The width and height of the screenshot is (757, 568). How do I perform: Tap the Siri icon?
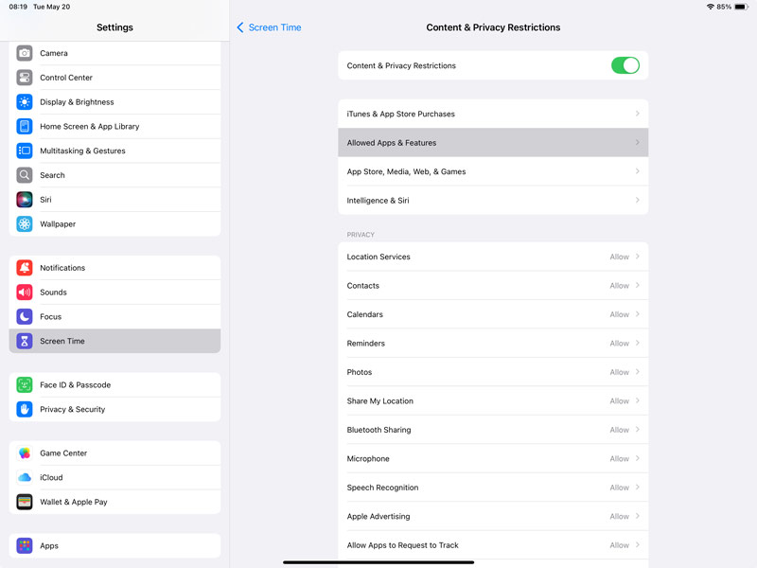pos(25,200)
